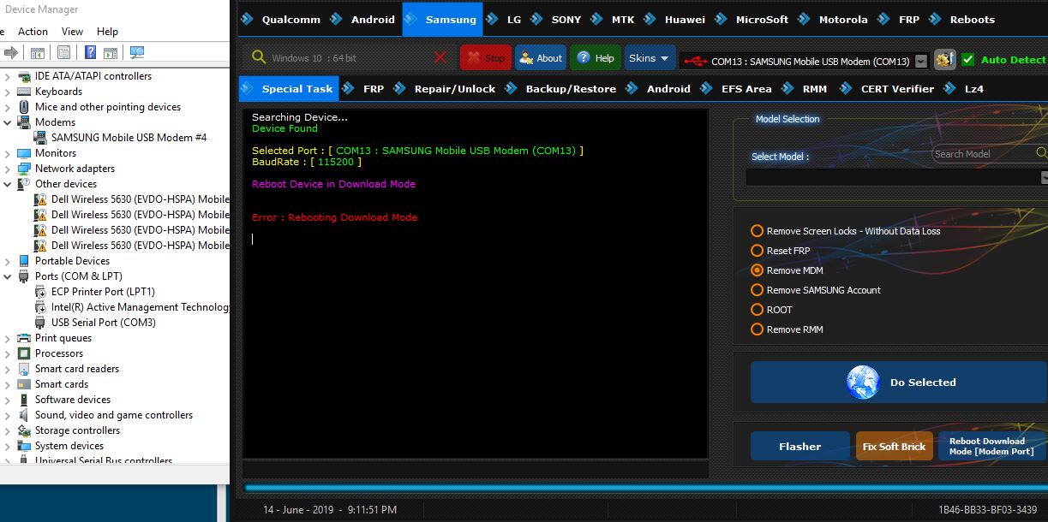Click the magnifier search icon in the tool
1048x522 pixels.
pos(259,57)
